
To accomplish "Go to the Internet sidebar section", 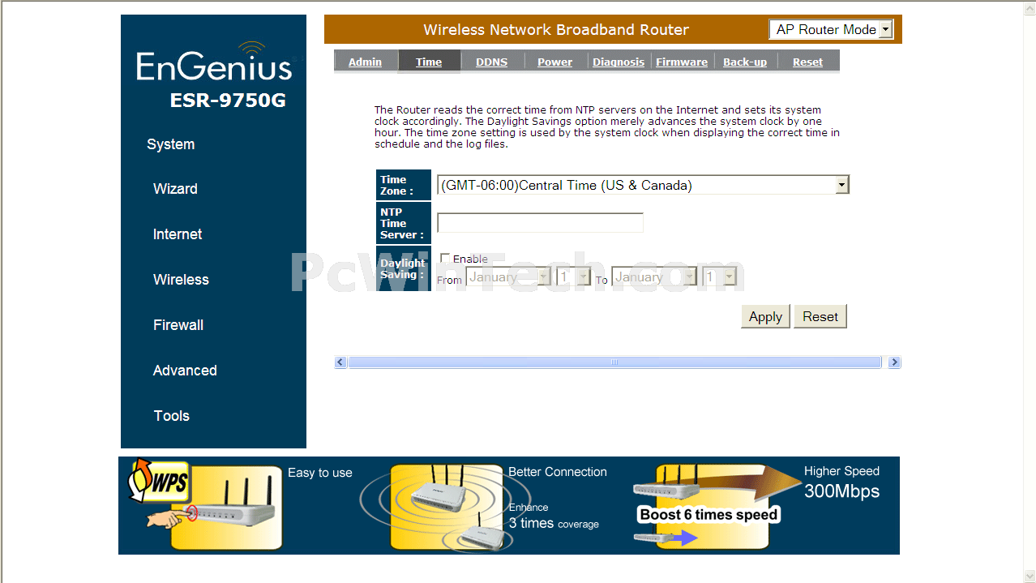I will tap(178, 234).
